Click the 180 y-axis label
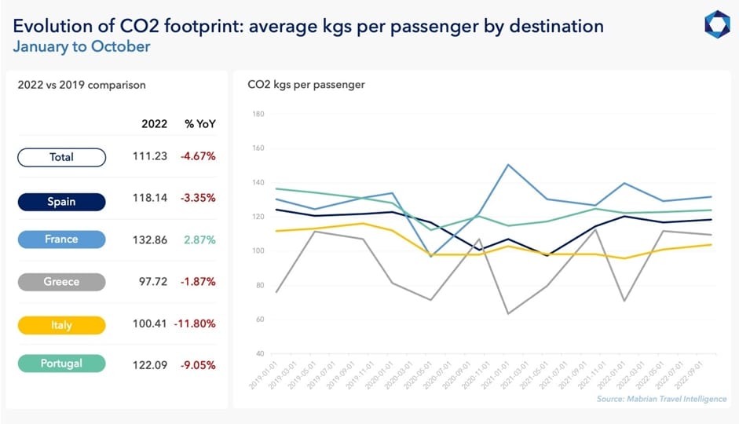739x424 pixels. point(258,114)
